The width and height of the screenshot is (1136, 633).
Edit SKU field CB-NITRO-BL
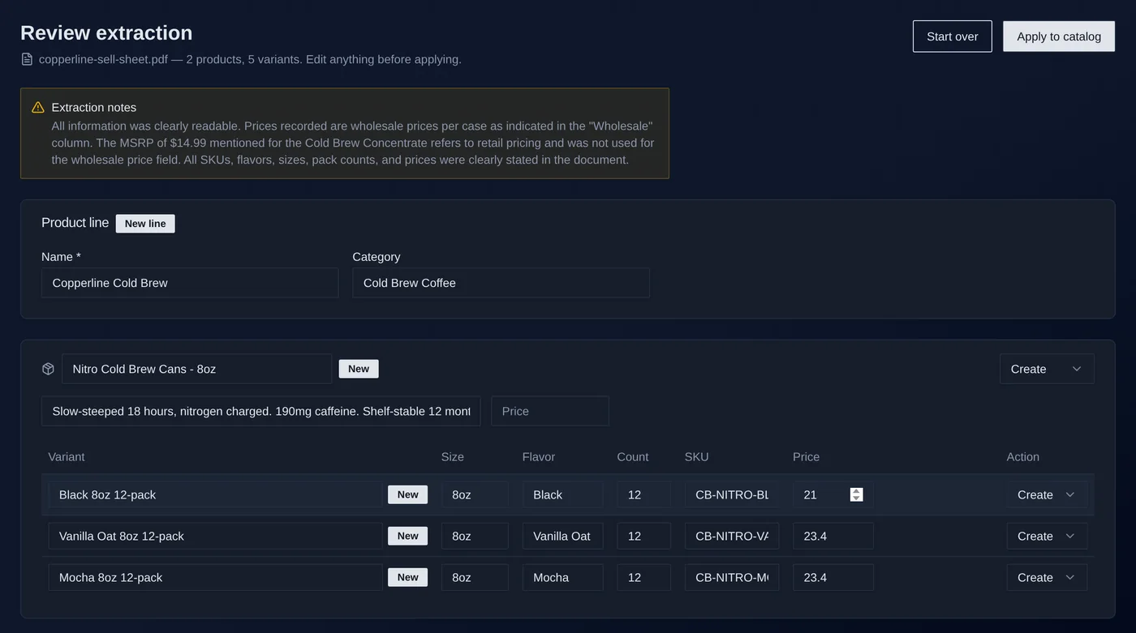click(731, 494)
